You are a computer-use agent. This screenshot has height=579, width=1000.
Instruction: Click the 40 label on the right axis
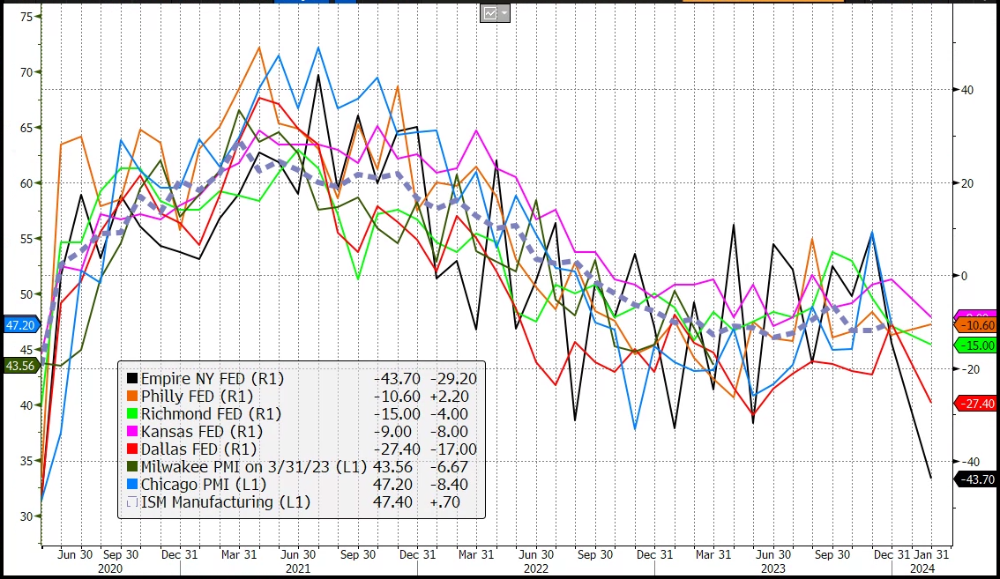click(x=967, y=90)
